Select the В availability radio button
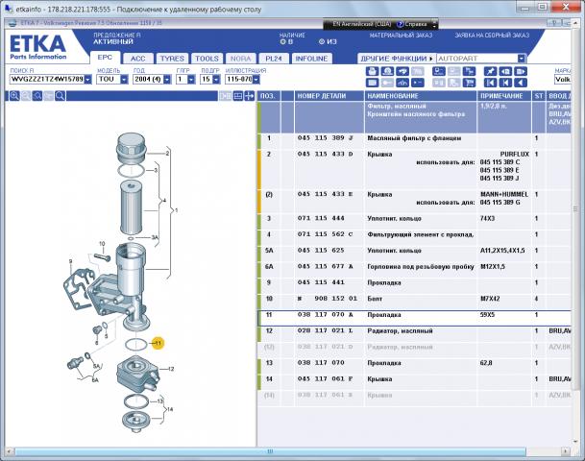 tap(282, 41)
